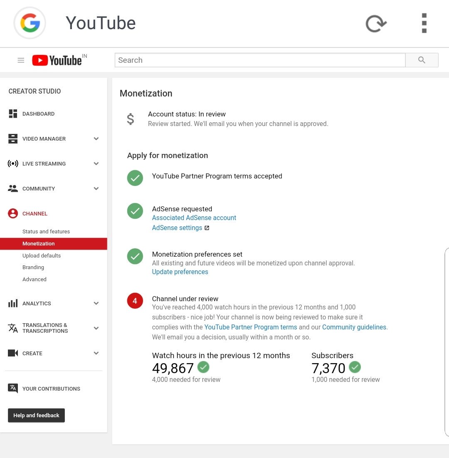Click the magnifier search button

click(x=422, y=60)
